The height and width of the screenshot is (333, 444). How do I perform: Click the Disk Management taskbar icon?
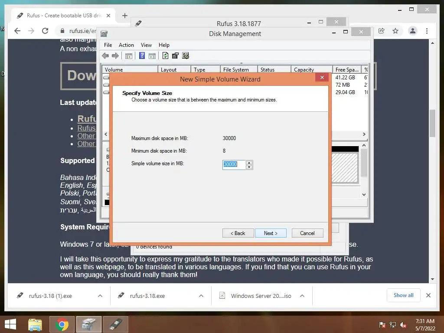click(89, 324)
